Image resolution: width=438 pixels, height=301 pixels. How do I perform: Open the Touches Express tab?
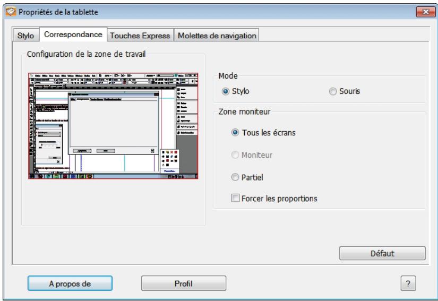tap(140, 36)
